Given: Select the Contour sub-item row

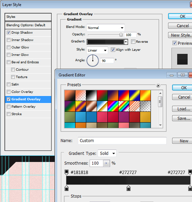Looking at the screenshot, I should pyautogui.click(x=28, y=70).
